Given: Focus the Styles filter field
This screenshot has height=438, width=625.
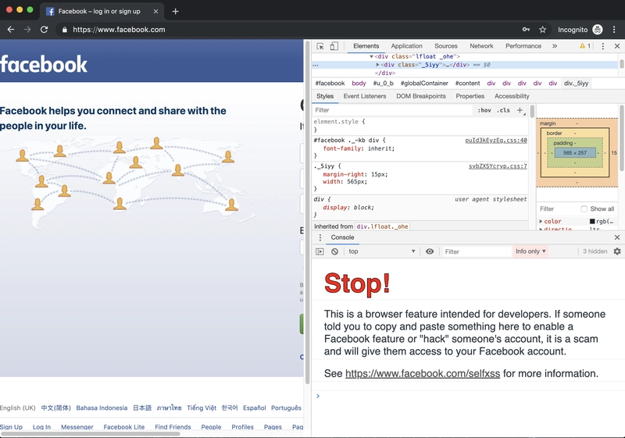Looking at the screenshot, I should 393,110.
